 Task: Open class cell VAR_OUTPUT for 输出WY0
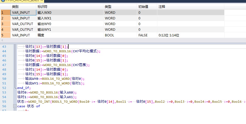click(23, 24)
